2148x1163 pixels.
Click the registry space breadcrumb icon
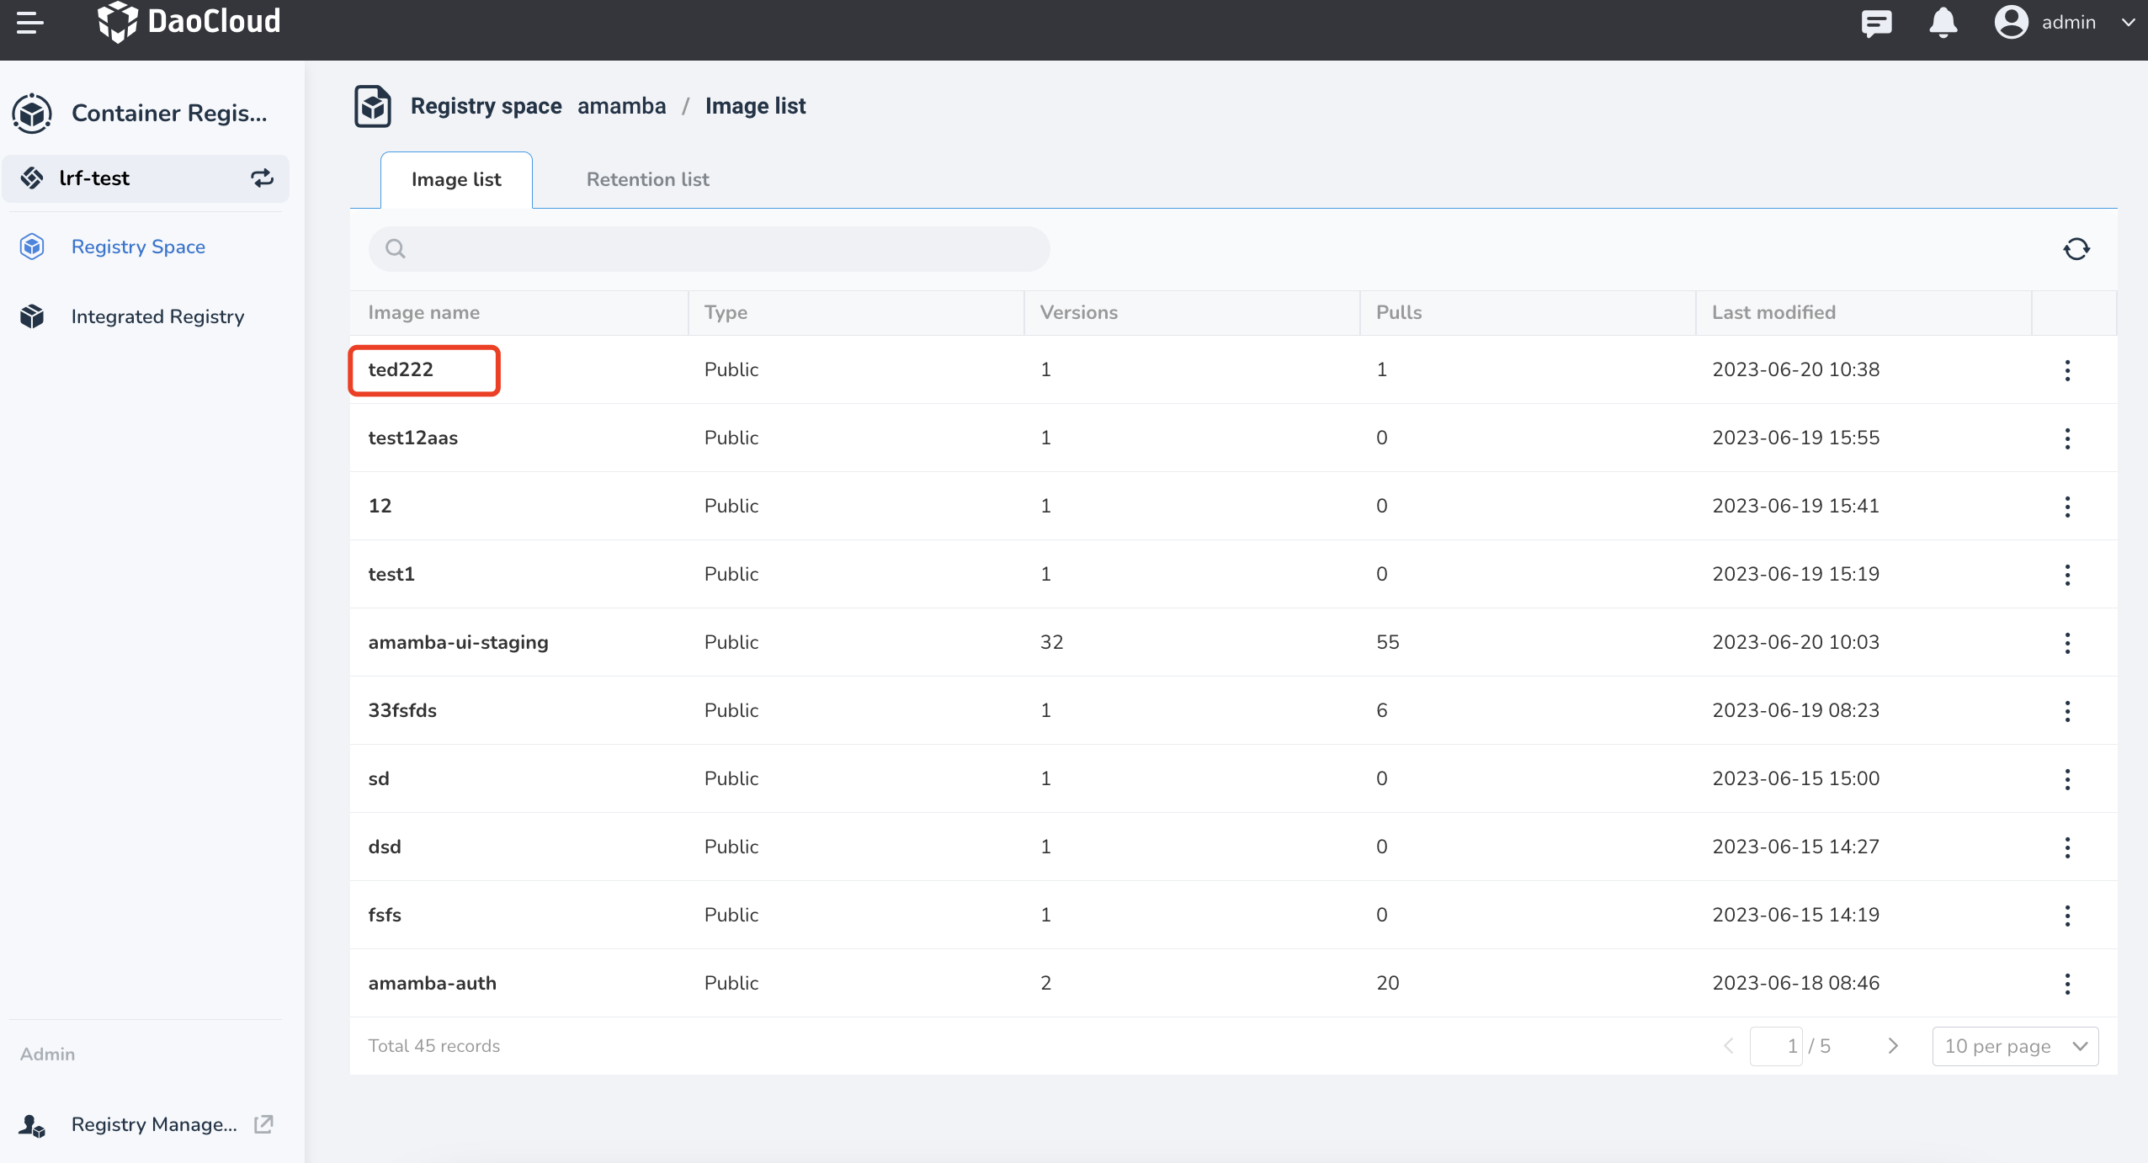click(373, 106)
